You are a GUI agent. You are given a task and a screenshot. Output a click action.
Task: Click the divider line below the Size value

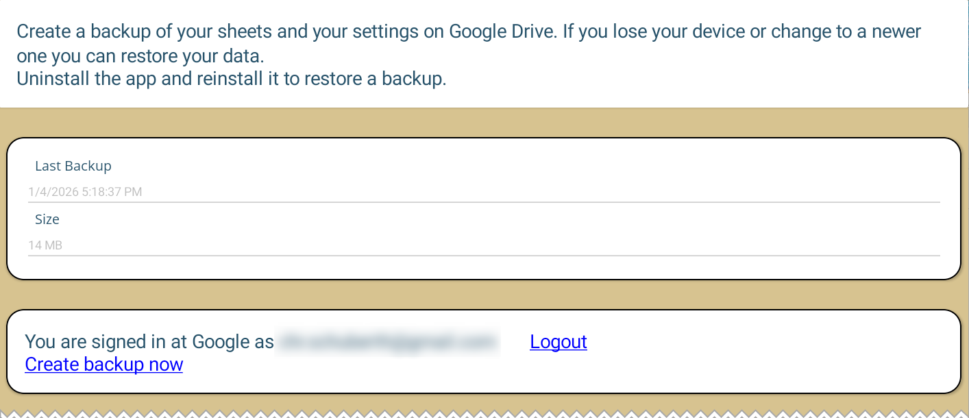(x=480, y=257)
